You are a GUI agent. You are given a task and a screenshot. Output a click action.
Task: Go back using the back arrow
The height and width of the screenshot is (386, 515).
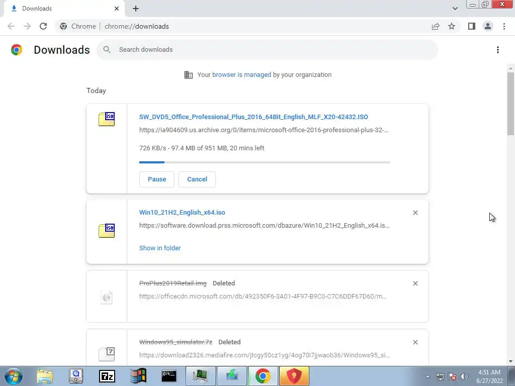11,26
